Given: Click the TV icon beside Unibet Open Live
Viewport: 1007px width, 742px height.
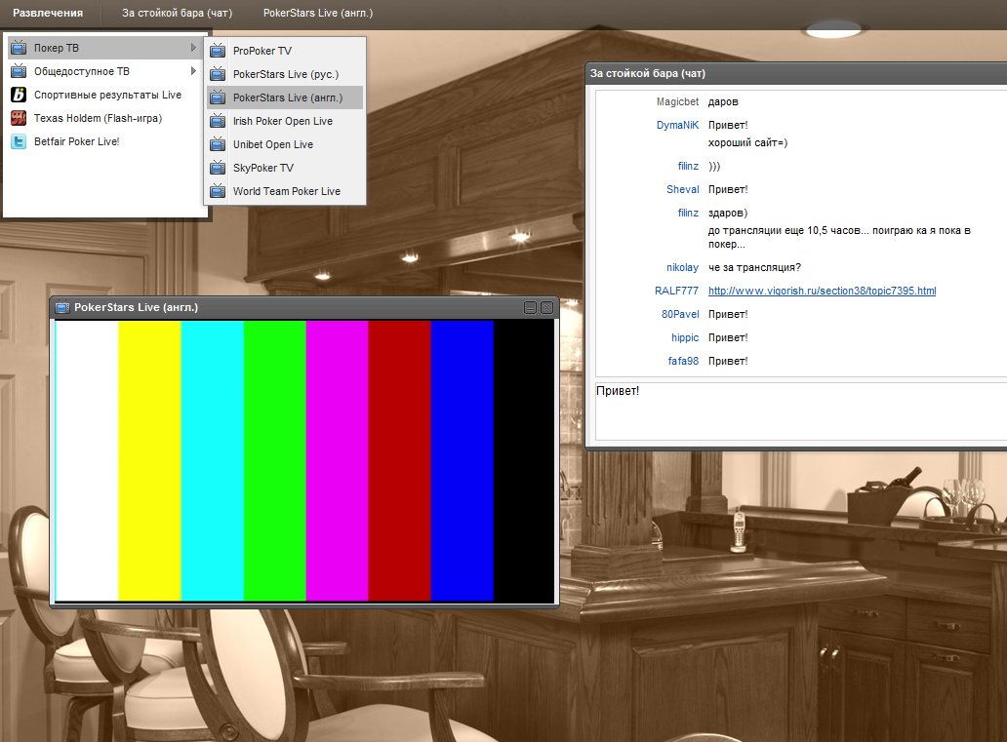Looking at the screenshot, I should tap(218, 144).
